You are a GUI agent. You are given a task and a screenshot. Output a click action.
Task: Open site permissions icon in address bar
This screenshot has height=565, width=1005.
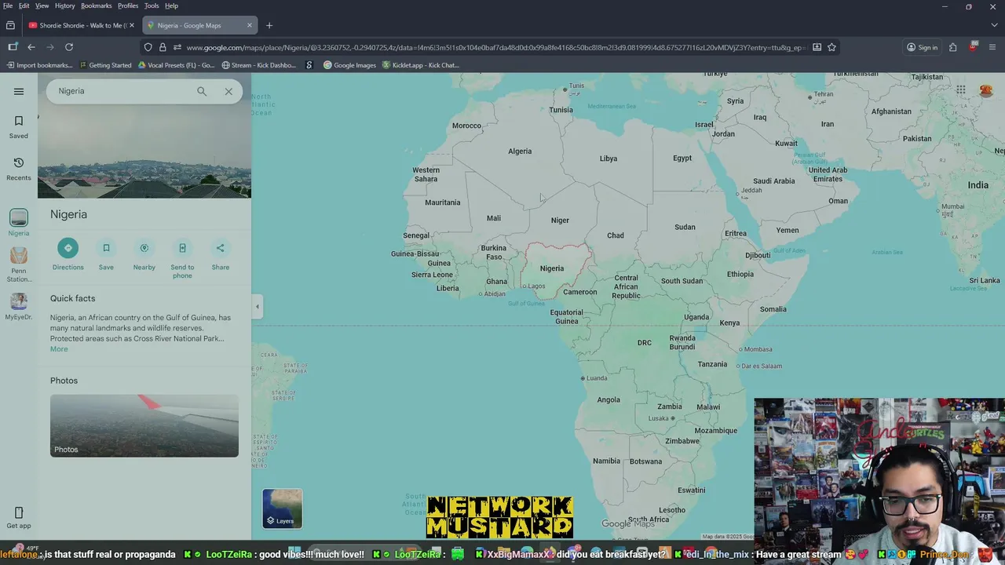coord(177,47)
